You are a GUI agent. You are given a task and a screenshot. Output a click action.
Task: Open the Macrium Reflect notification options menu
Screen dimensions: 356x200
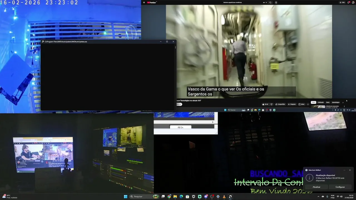tap(344, 170)
